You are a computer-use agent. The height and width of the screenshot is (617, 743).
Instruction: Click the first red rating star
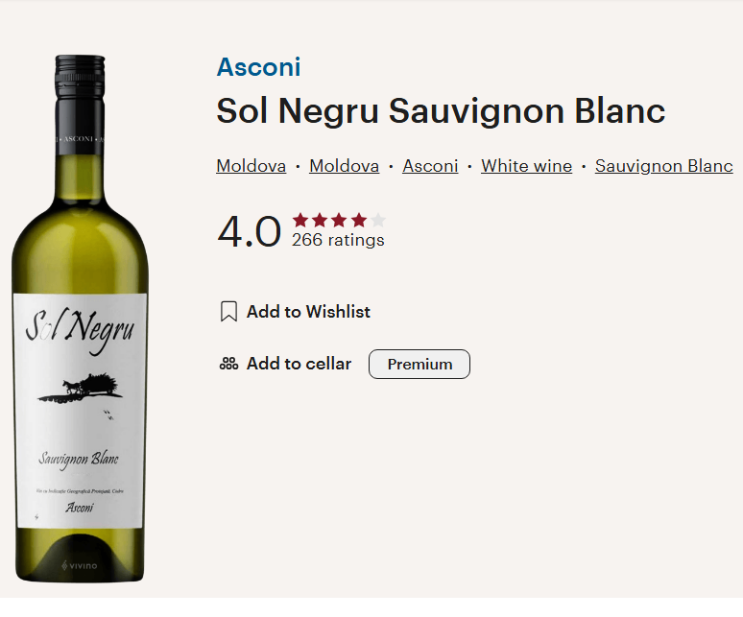[x=300, y=220]
